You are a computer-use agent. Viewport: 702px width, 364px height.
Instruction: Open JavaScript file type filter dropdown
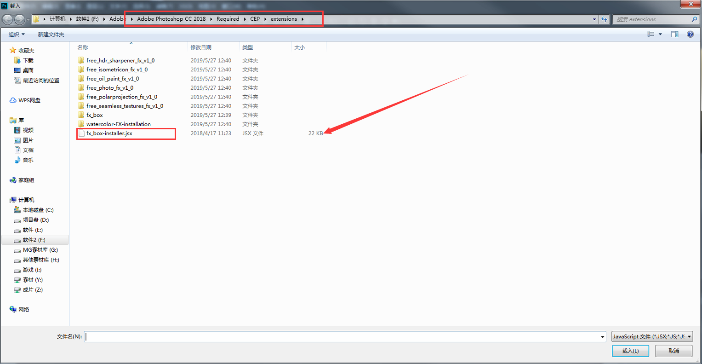(652, 336)
